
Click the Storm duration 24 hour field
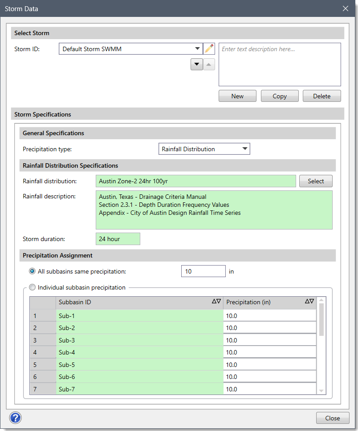[118, 239]
